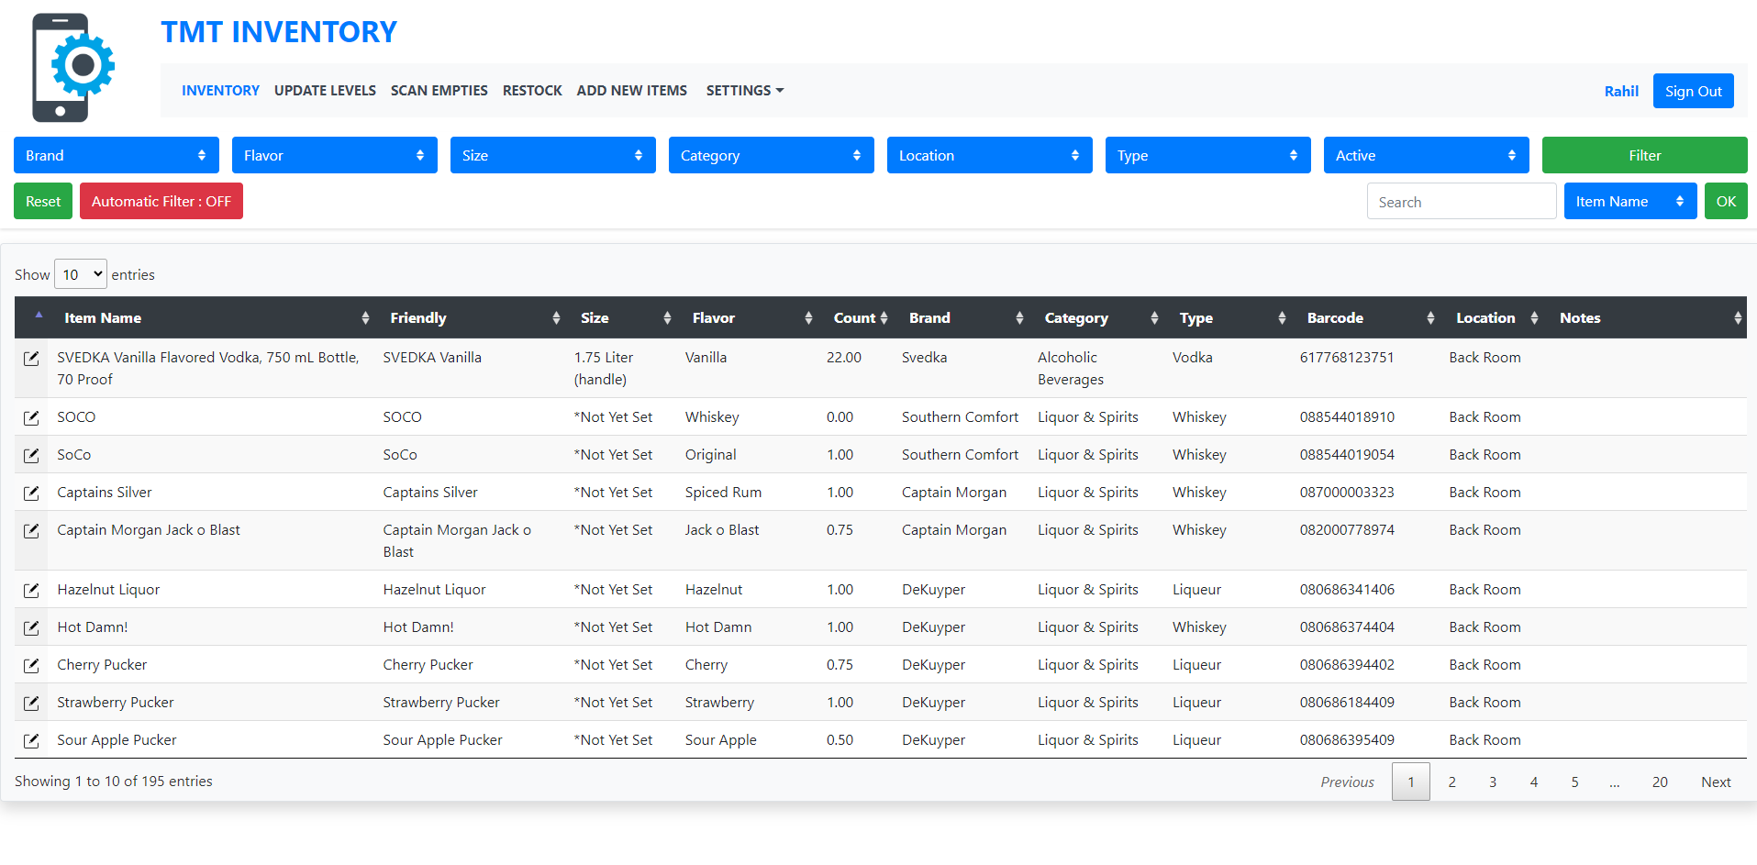Click edit icon beside Cherry Pucker
This screenshot has height=865, width=1757.
[x=31, y=666]
